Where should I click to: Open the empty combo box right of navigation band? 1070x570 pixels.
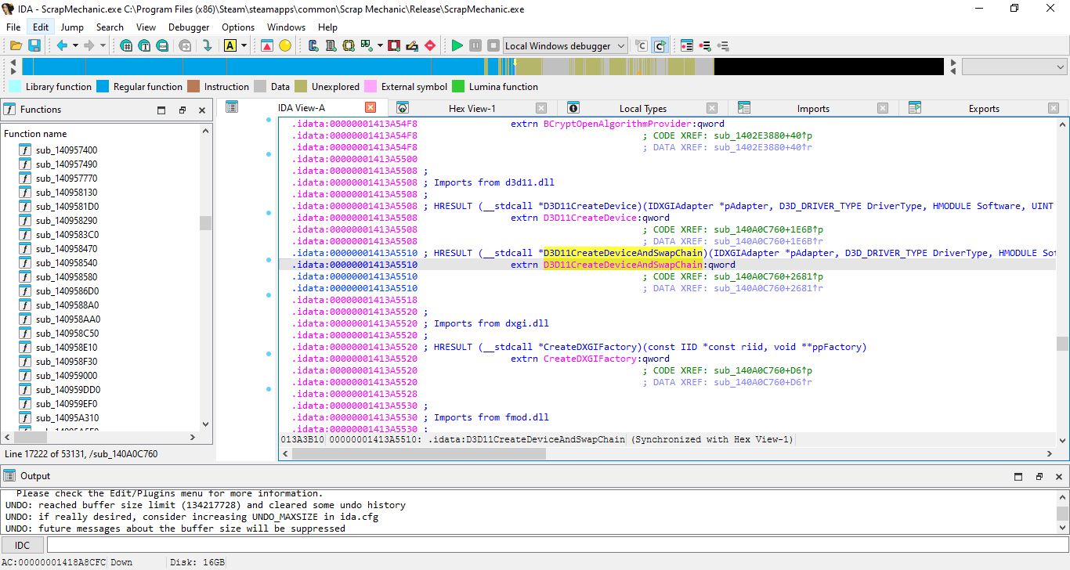pos(1014,67)
